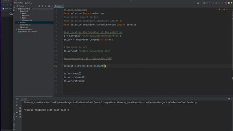This screenshot has height=131, width=233.
Task: Expand External Libraries arrow
Action: click(x=16, y=29)
